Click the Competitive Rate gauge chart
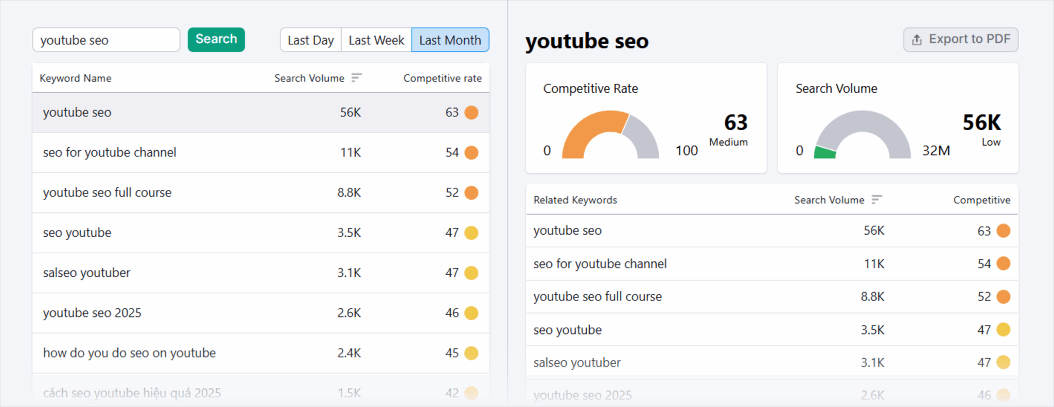Screen dimensions: 1054x407 [x=610, y=134]
